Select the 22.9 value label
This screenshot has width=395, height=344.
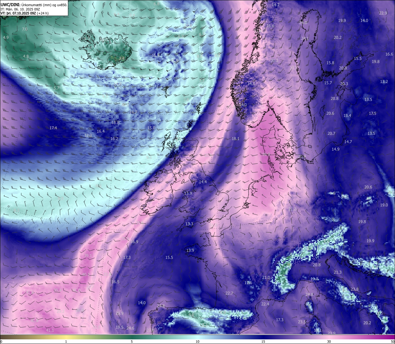pyautogui.click(x=383, y=13)
